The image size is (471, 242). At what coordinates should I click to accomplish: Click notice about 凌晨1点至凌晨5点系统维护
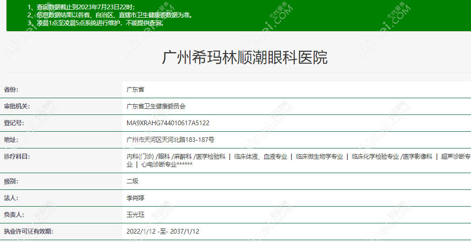pyautogui.click(x=96, y=23)
